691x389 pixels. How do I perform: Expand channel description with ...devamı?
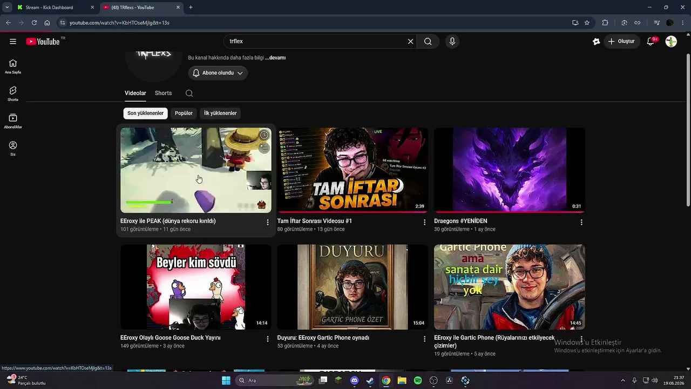coord(275,58)
